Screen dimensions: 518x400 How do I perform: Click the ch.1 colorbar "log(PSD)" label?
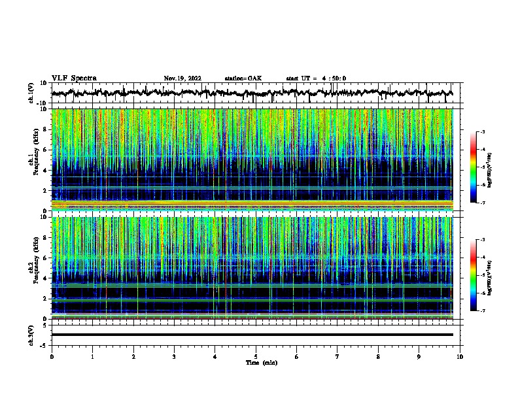coord(490,170)
